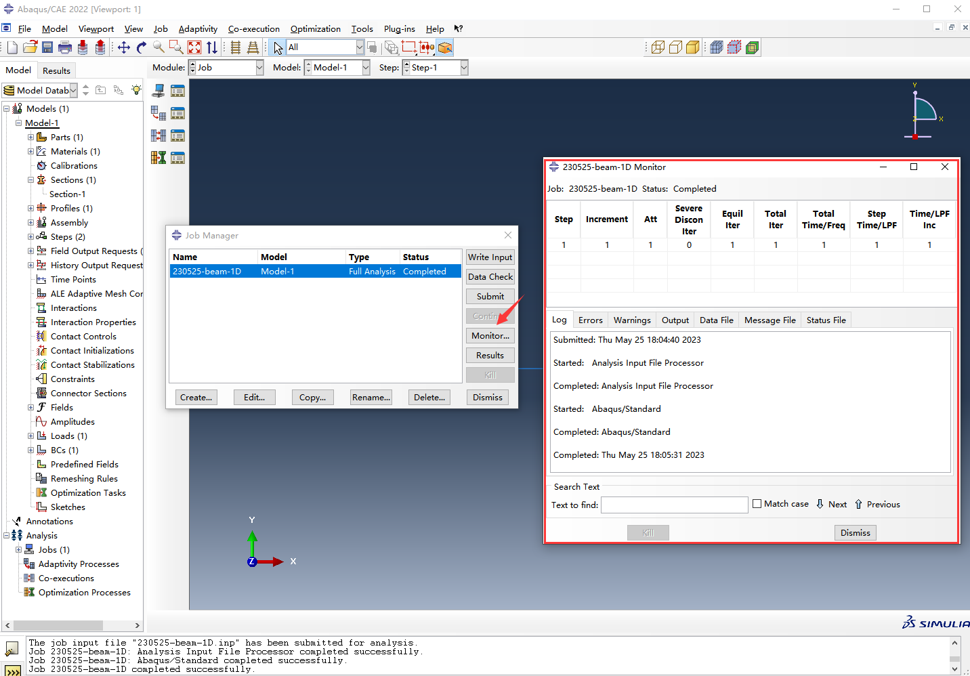Switch to the Warnings tab
This screenshot has height=676, width=970.
point(631,320)
